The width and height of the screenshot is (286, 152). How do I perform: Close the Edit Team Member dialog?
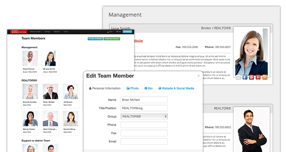[x=198, y=76]
